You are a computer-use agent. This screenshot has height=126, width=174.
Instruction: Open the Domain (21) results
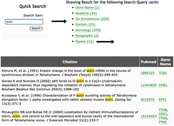tap(85, 24)
